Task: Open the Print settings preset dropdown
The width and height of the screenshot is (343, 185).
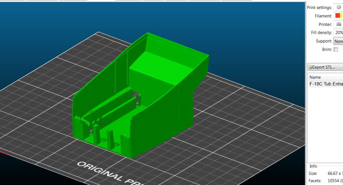Action: click(338, 8)
